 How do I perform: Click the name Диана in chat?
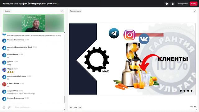pos(10,62)
